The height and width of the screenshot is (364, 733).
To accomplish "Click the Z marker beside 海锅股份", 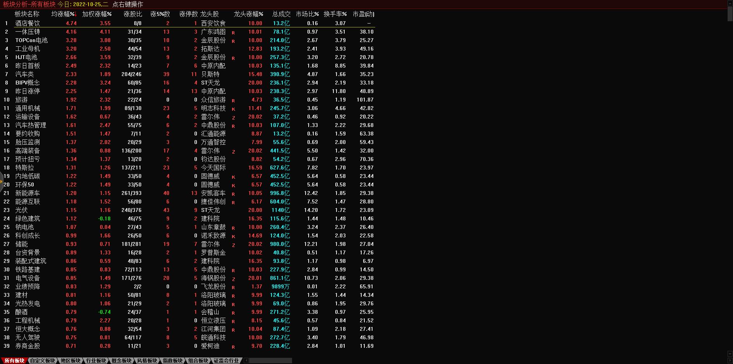I will [233, 279].
